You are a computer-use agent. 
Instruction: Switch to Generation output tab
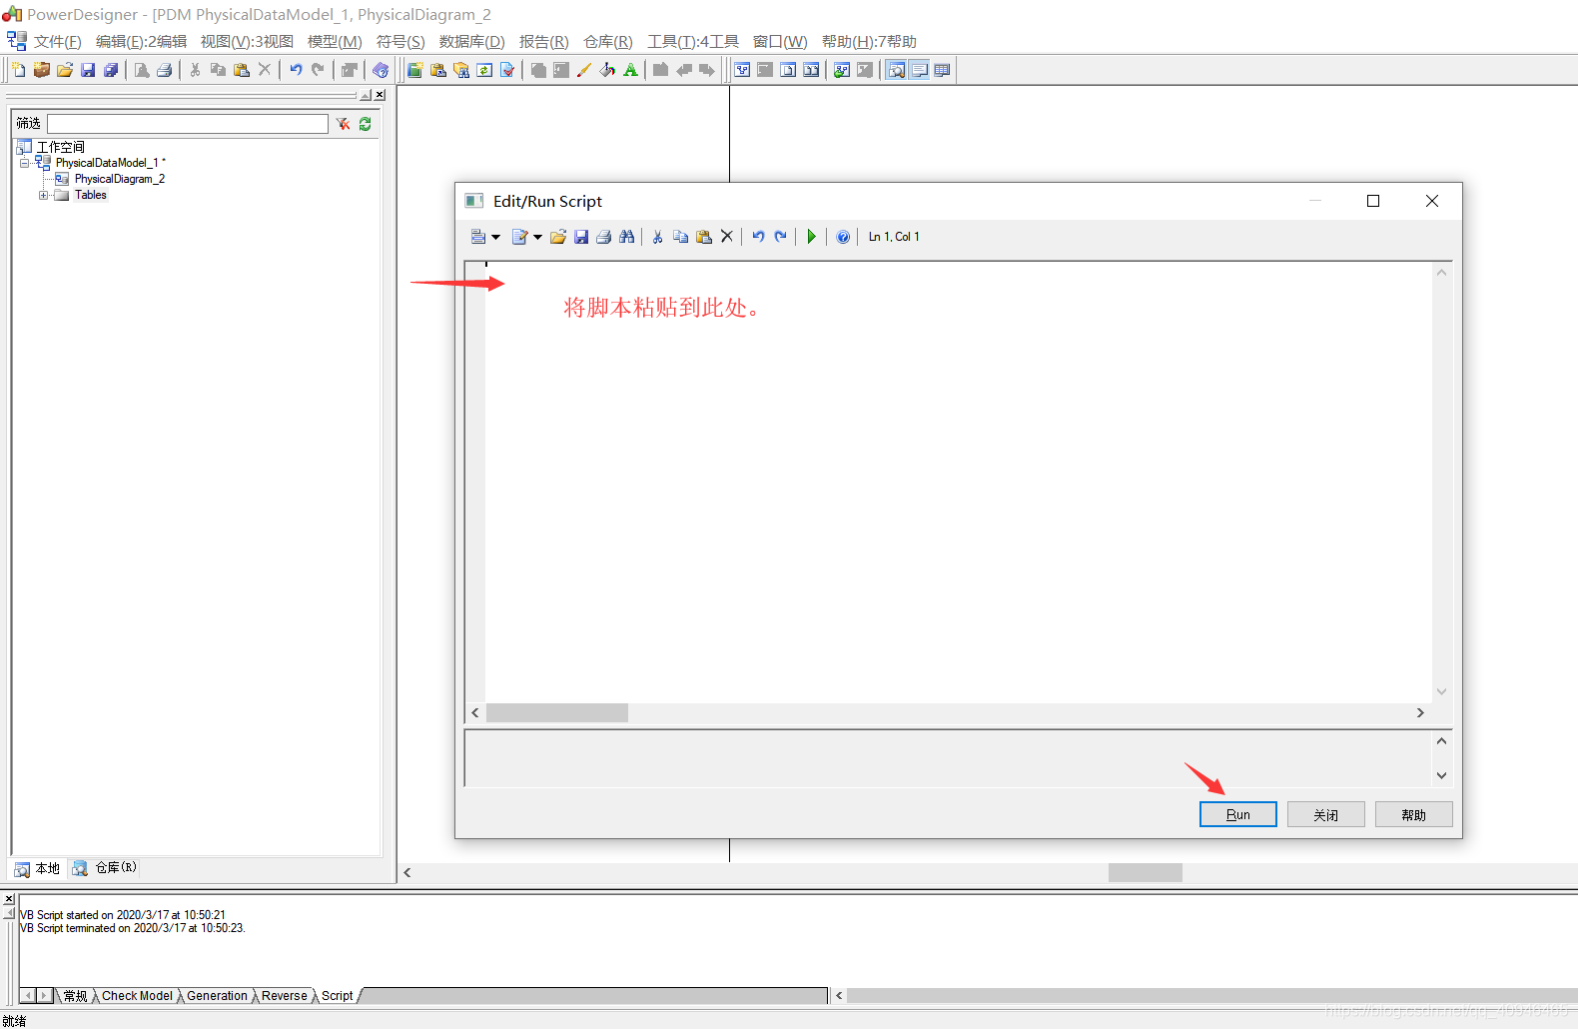pyautogui.click(x=217, y=996)
